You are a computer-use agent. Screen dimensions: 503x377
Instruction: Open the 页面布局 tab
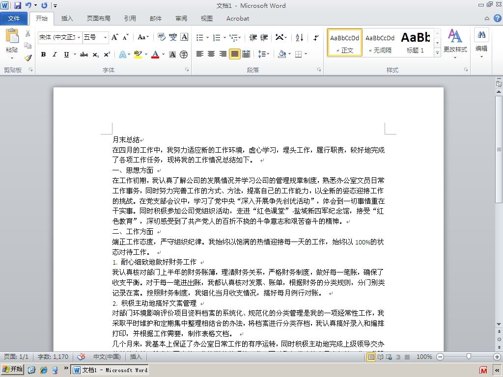[x=98, y=19]
